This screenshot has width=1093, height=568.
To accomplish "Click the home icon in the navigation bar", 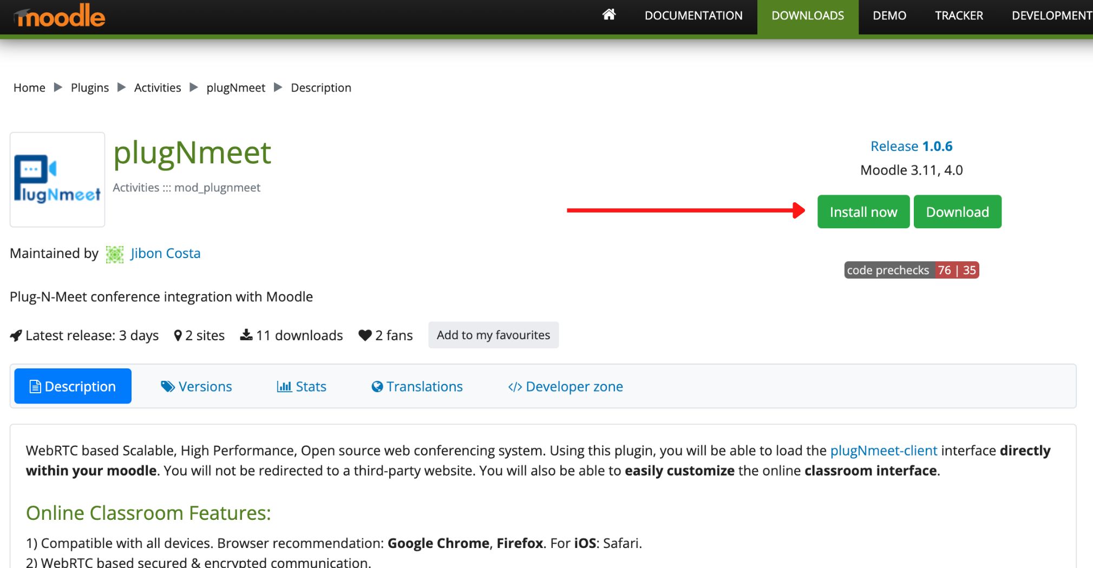I will (x=608, y=15).
